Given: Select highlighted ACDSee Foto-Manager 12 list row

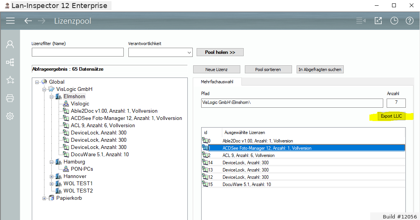Looking at the screenshot, I should point(303,148).
